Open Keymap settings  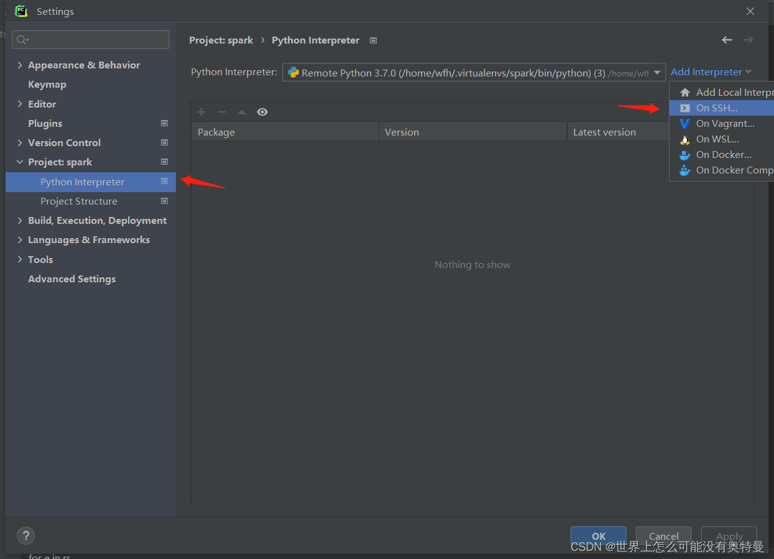click(47, 84)
